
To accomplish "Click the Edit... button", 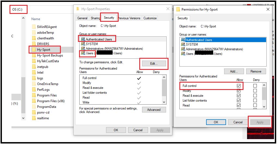I will [154, 64].
